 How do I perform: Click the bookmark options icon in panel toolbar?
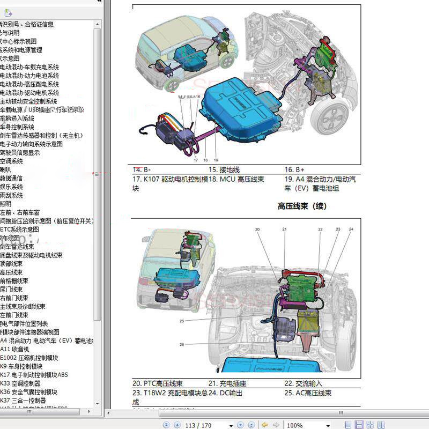[x=8, y=12]
